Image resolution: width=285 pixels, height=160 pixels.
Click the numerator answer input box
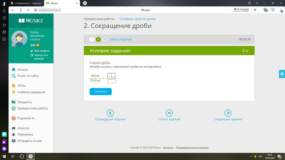point(111,75)
